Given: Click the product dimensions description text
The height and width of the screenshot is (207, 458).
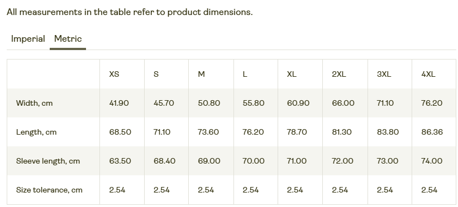Looking at the screenshot, I should (x=130, y=12).
